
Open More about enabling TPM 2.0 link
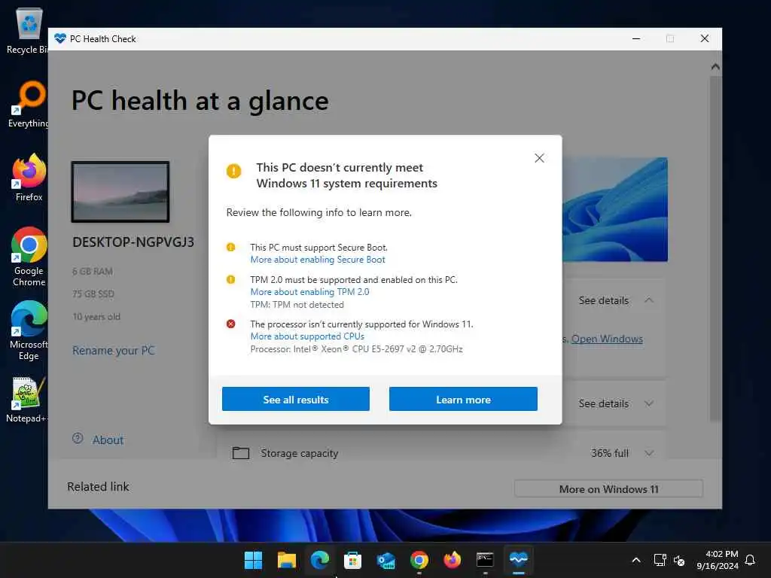(x=309, y=292)
